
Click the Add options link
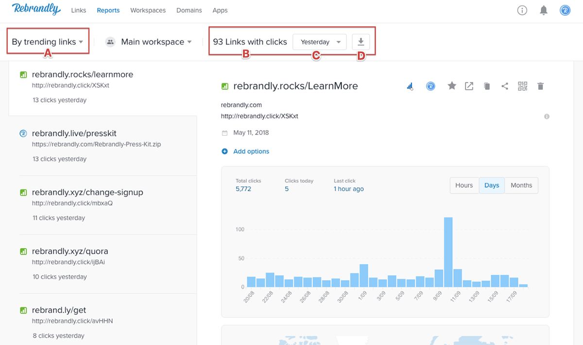(x=251, y=151)
